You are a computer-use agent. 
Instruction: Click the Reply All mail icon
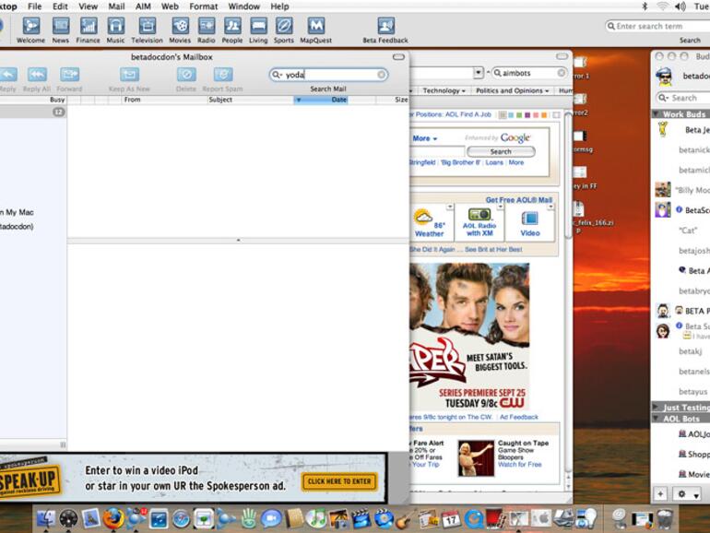point(37,75)
